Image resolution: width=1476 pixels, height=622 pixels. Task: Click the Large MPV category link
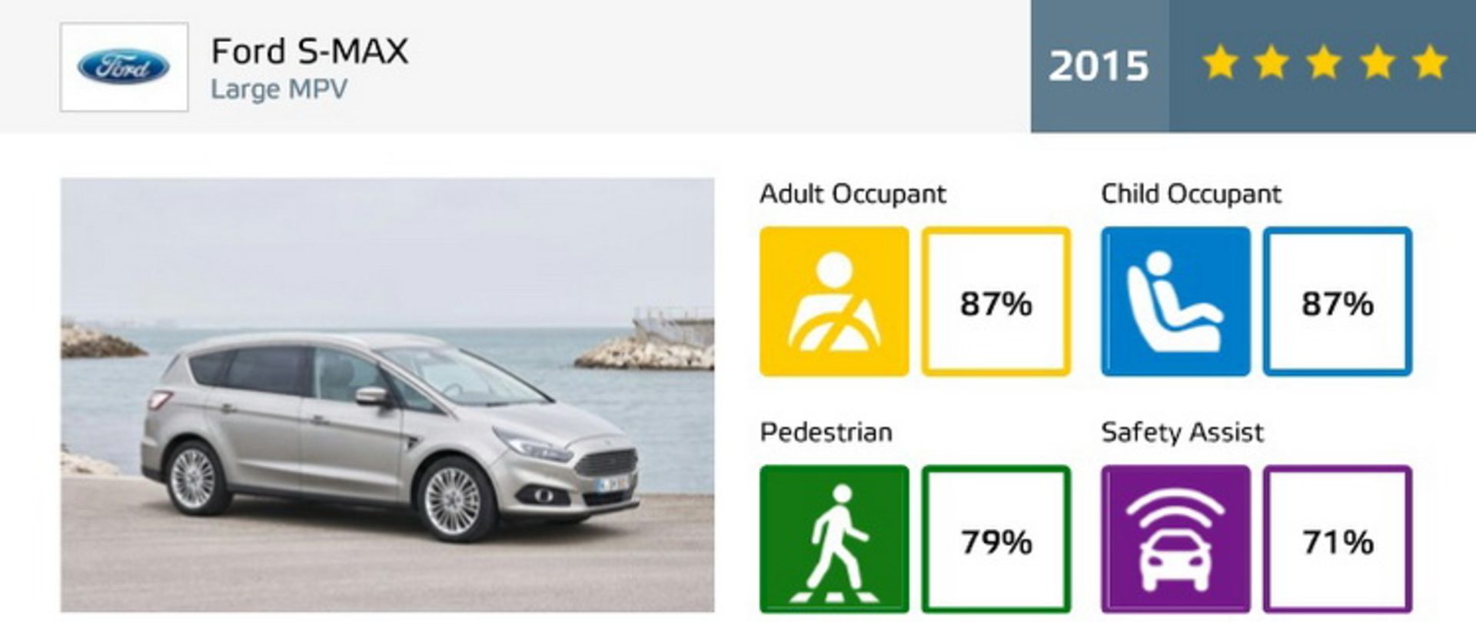[x=279, y=89]
